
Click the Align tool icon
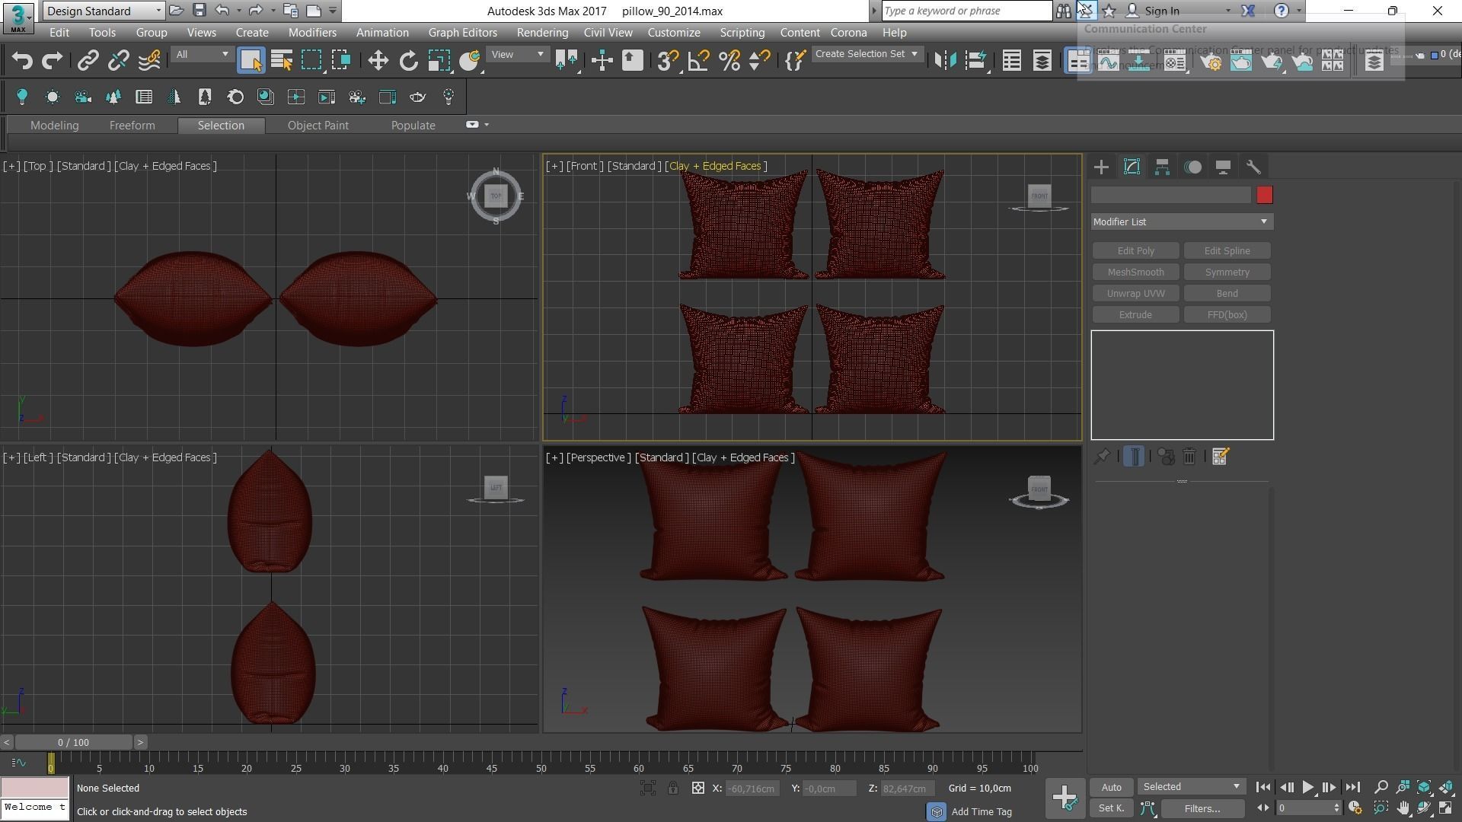[x=975, y=61]
